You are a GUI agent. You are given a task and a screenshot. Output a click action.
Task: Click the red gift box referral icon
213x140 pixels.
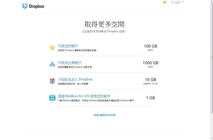(52, 81)
